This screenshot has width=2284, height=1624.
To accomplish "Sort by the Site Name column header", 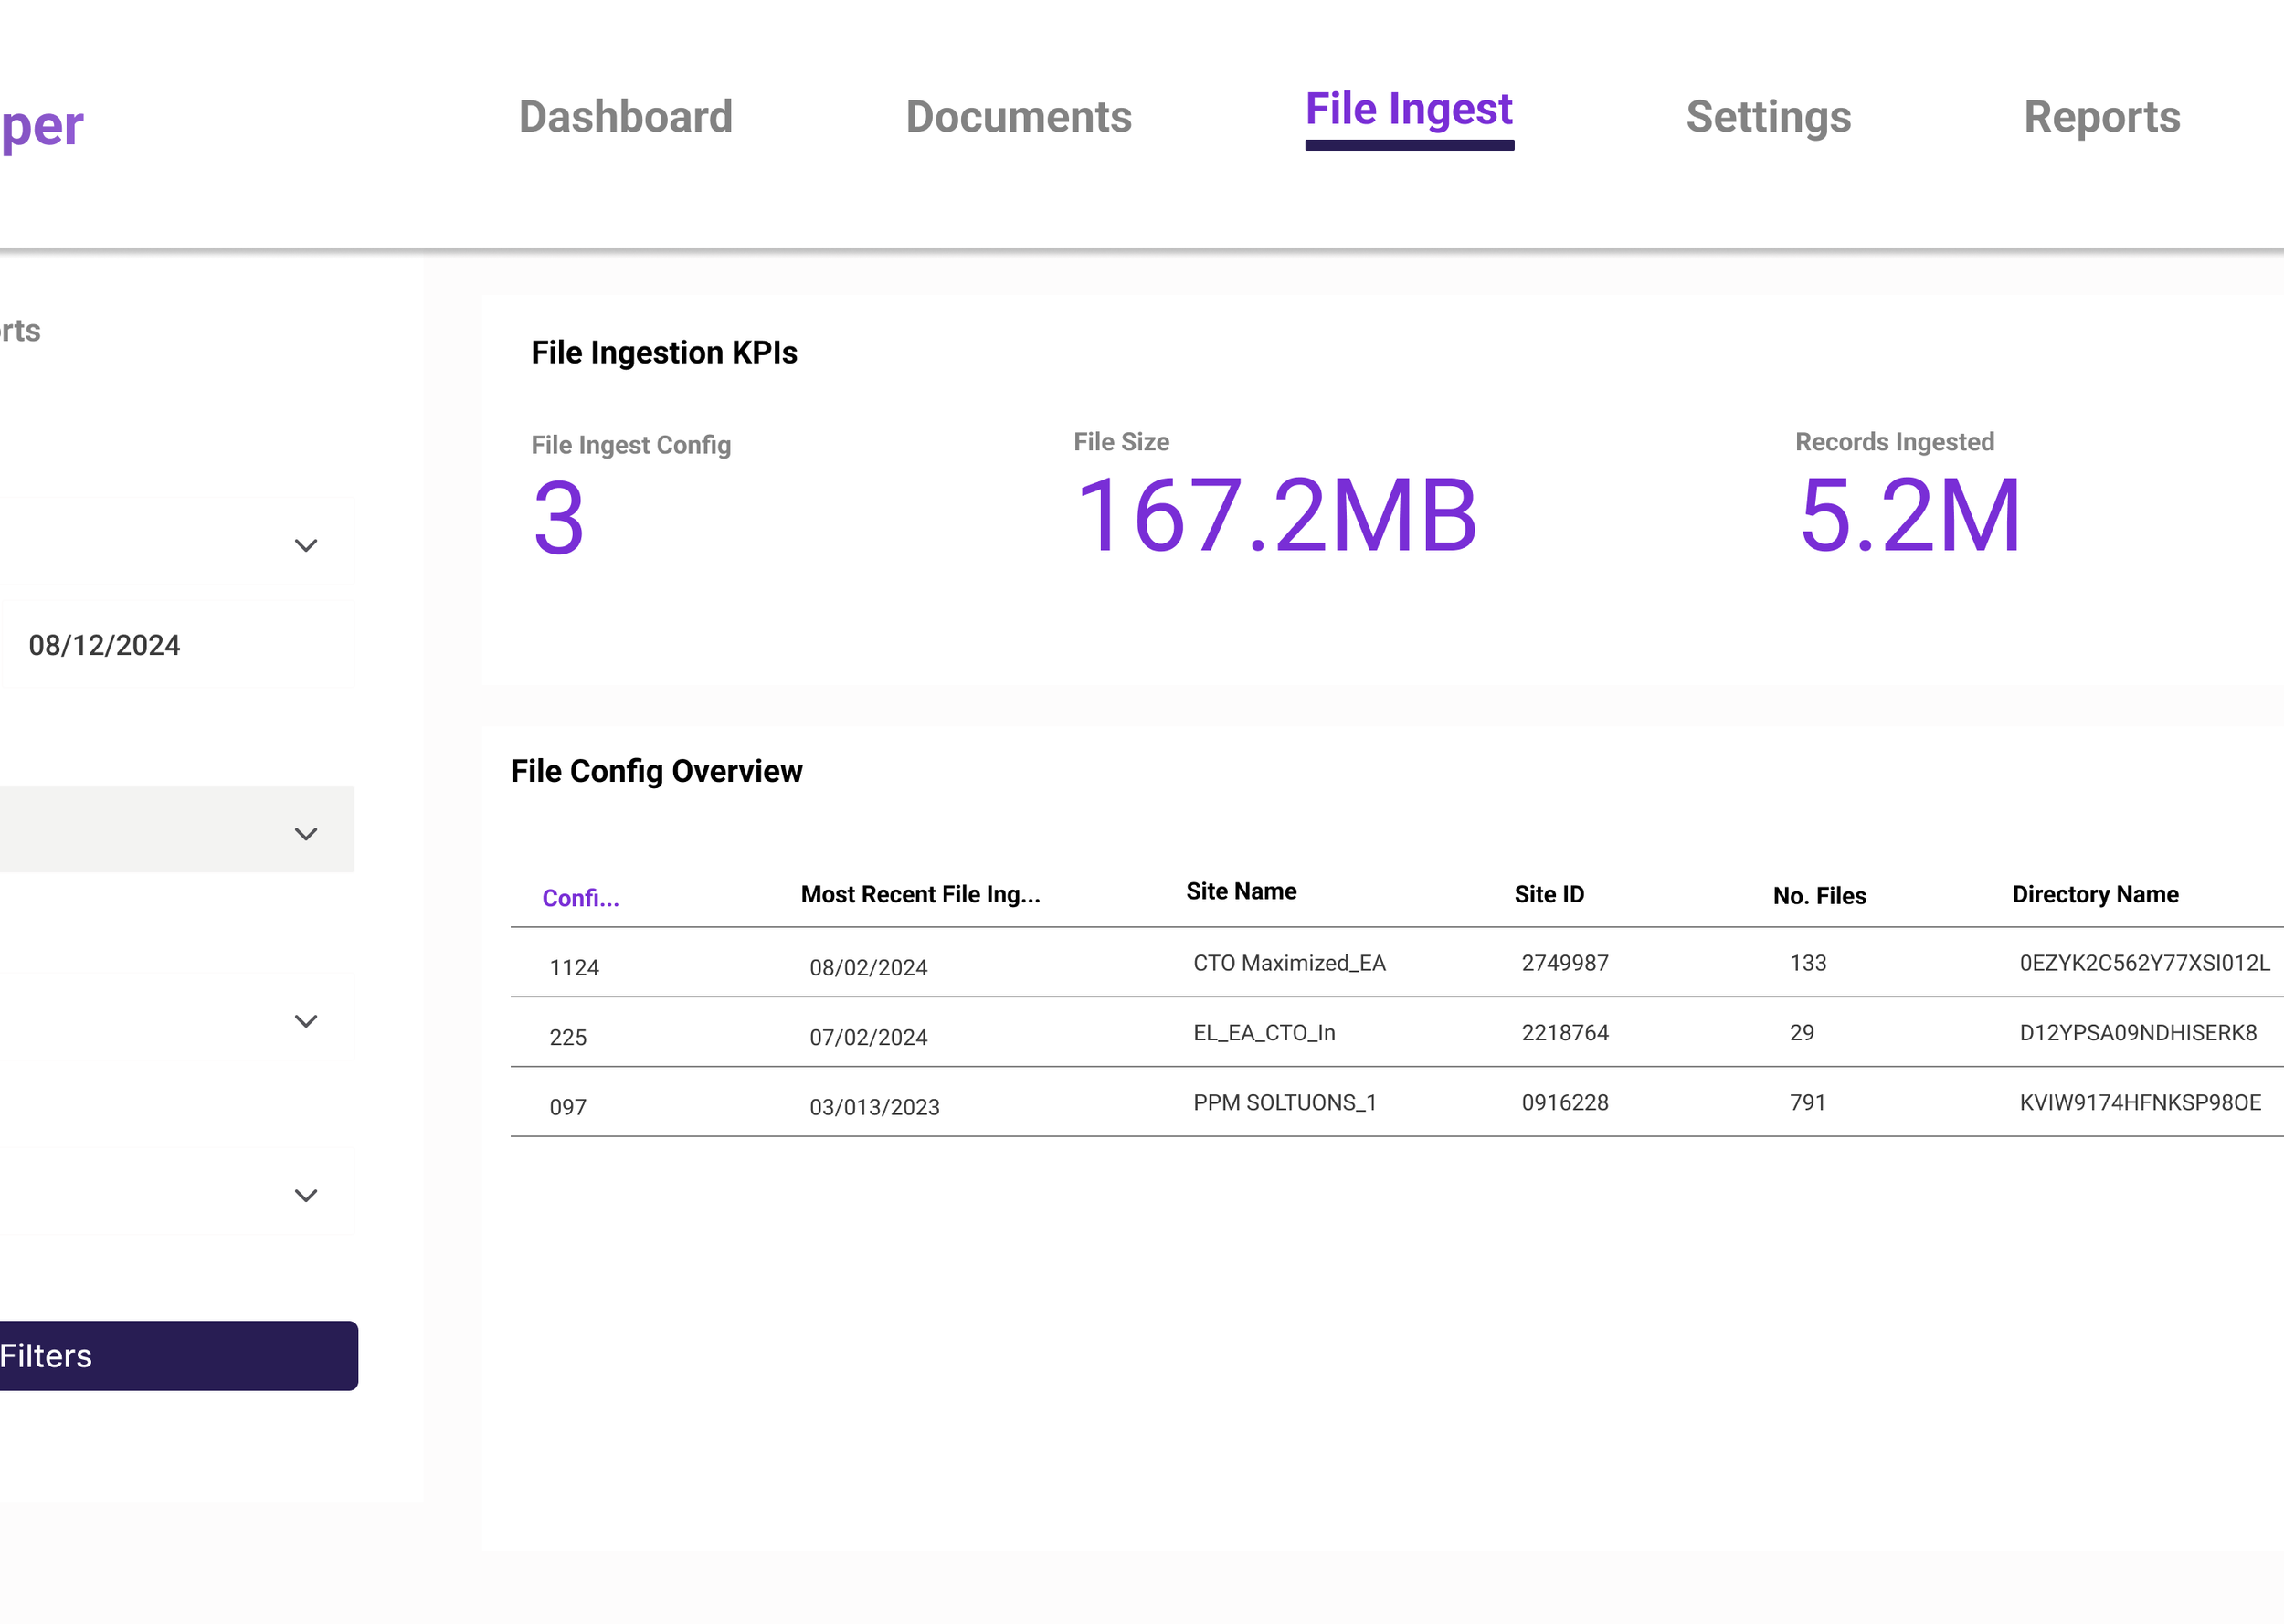I will click(1240, 891).
